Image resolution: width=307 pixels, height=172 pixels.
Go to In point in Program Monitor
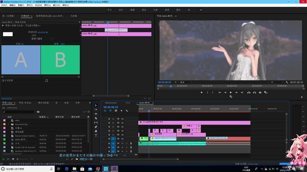coord(220,92)
